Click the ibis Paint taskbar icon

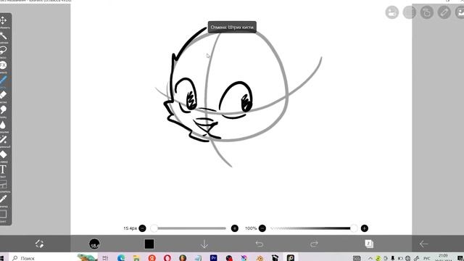290,258
